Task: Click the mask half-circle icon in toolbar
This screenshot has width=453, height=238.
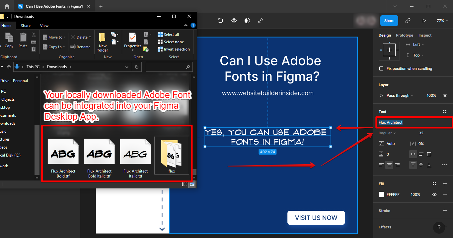Action: (247, 21)
